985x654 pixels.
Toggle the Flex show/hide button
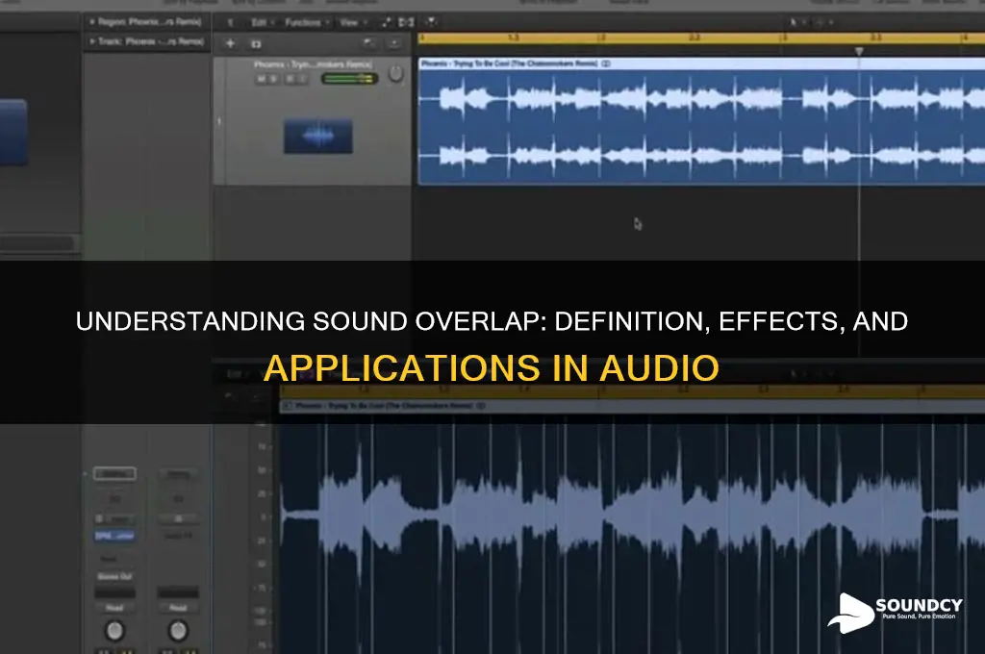coord(407,23)
